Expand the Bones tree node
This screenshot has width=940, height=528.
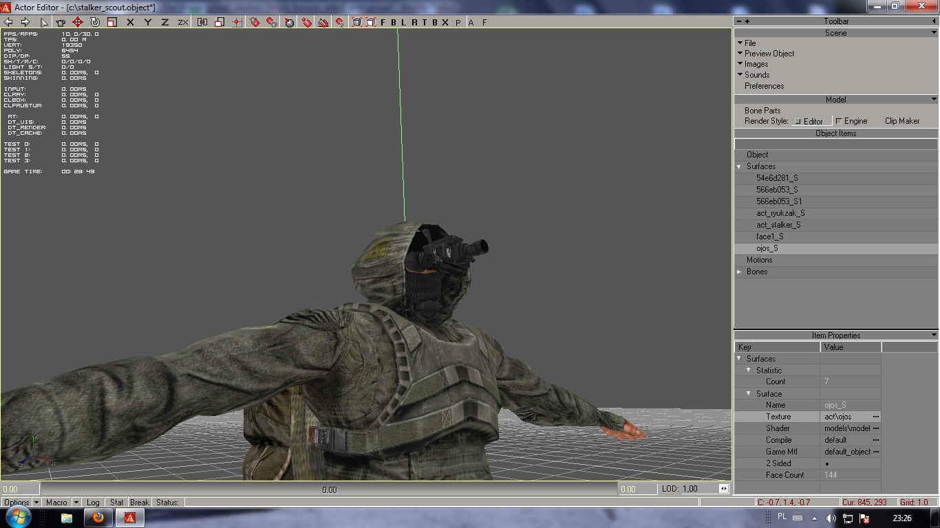click(x=740, y=272)
